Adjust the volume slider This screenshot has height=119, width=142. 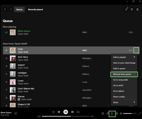(x=130, y=113)
